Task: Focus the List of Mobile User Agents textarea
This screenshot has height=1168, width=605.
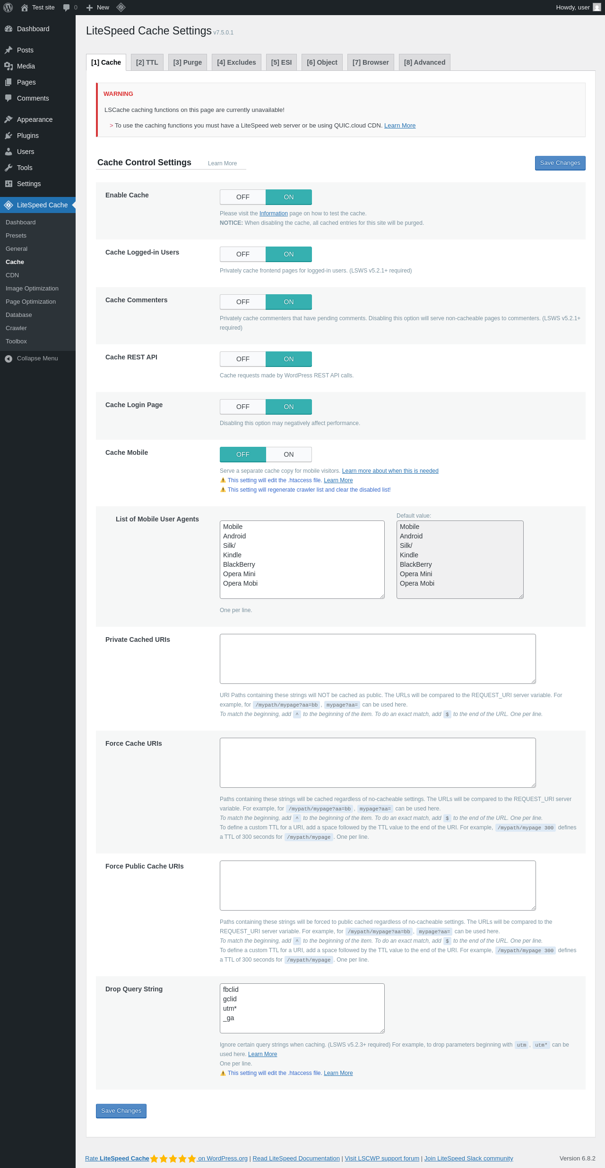Action: [302, 560]
